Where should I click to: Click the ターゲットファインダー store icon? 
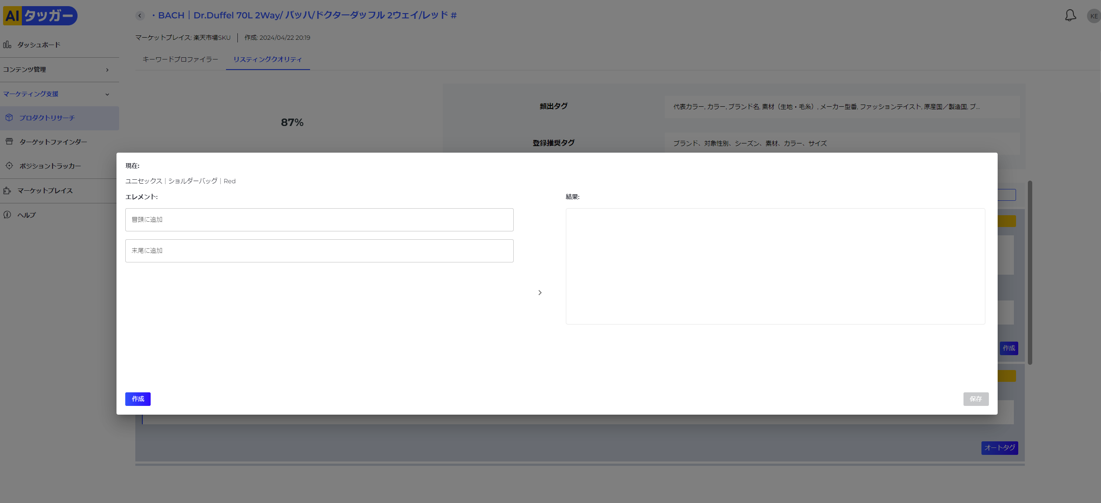pyautogui.click(x=9, y=142)
